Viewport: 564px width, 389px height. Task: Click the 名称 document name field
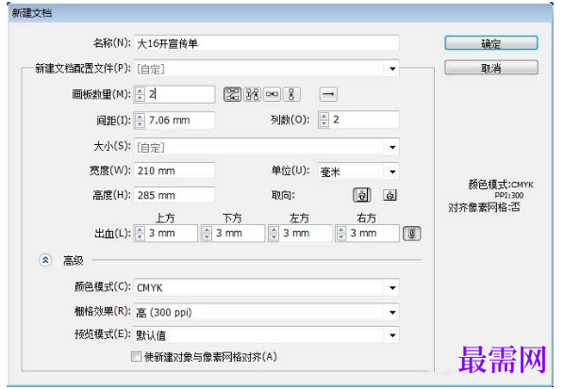(266, 43)
